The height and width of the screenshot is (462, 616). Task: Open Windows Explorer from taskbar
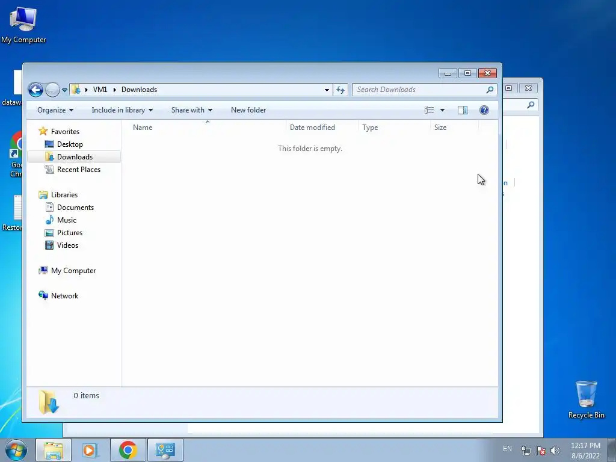coord(54,450)
